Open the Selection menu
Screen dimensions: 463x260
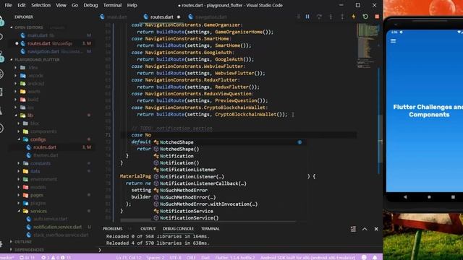[x=41, y=5]
